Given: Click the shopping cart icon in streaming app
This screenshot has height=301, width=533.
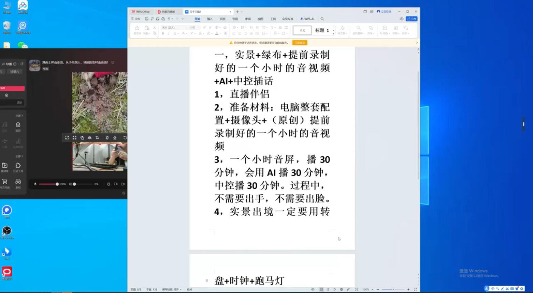Looking at the screenshot, I should coord(5,182).
